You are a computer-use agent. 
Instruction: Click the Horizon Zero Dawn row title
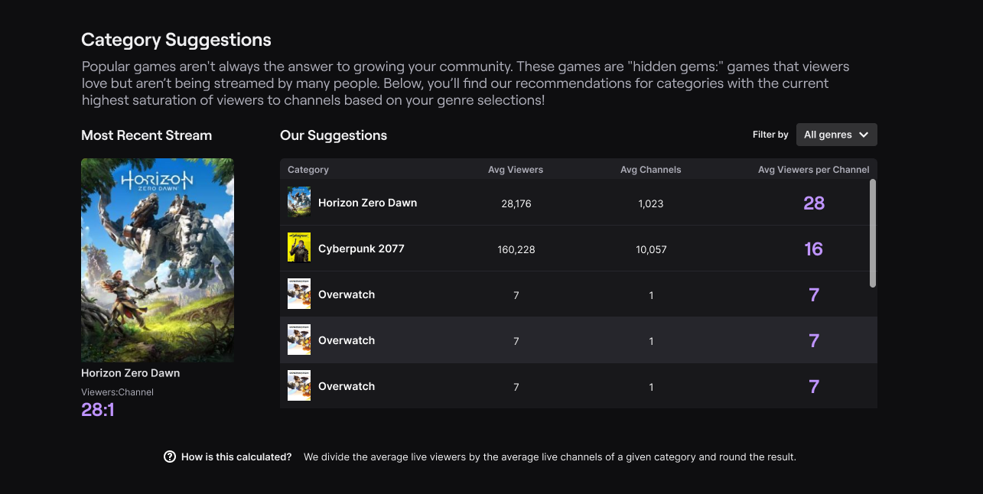point(367,203)
